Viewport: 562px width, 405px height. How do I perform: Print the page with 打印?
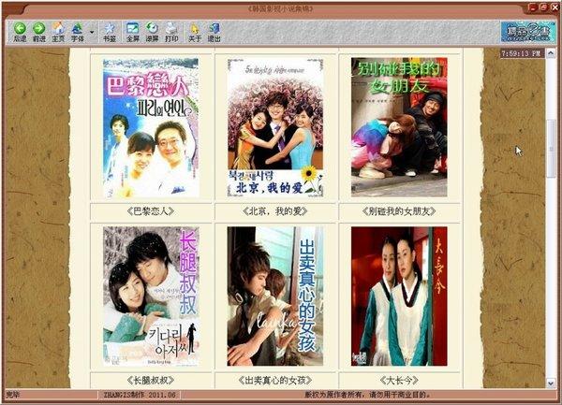pyautogui.click(x=171, y=32)
